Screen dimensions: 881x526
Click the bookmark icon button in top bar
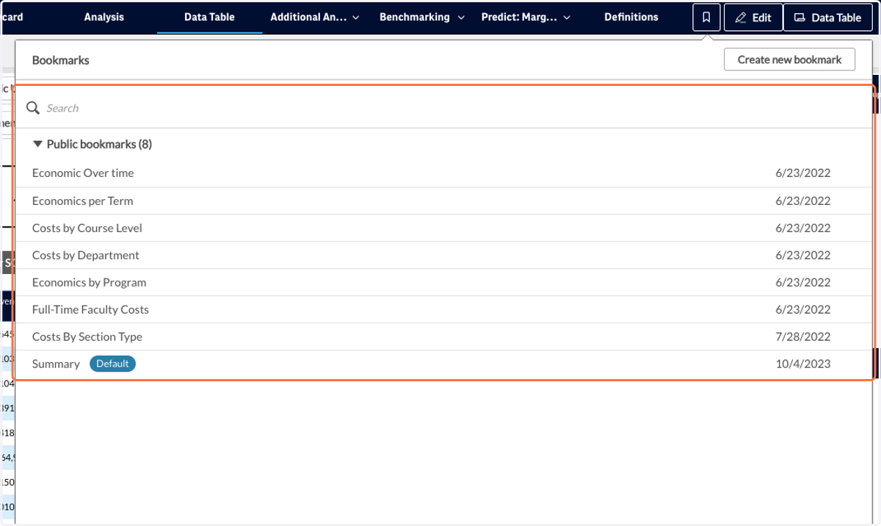(706, 18)
